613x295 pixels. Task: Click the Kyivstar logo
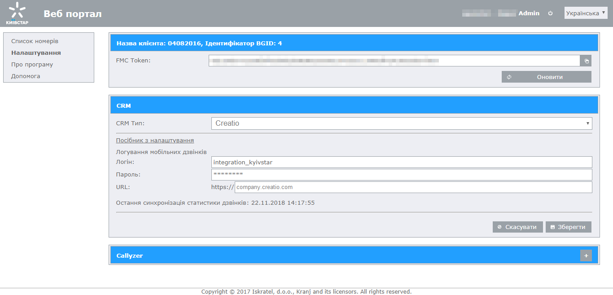17,13
